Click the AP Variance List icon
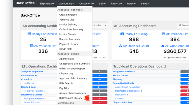The width and height of the screenshot is (189, 105). tap(163, 34)
